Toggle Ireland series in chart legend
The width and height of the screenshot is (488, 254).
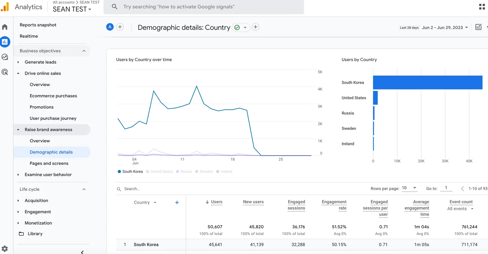click(224, 172)
